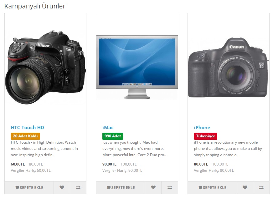Open the iPhone product title link
Viewport: 278px width, 199px height.
click(x=202, y=127)
